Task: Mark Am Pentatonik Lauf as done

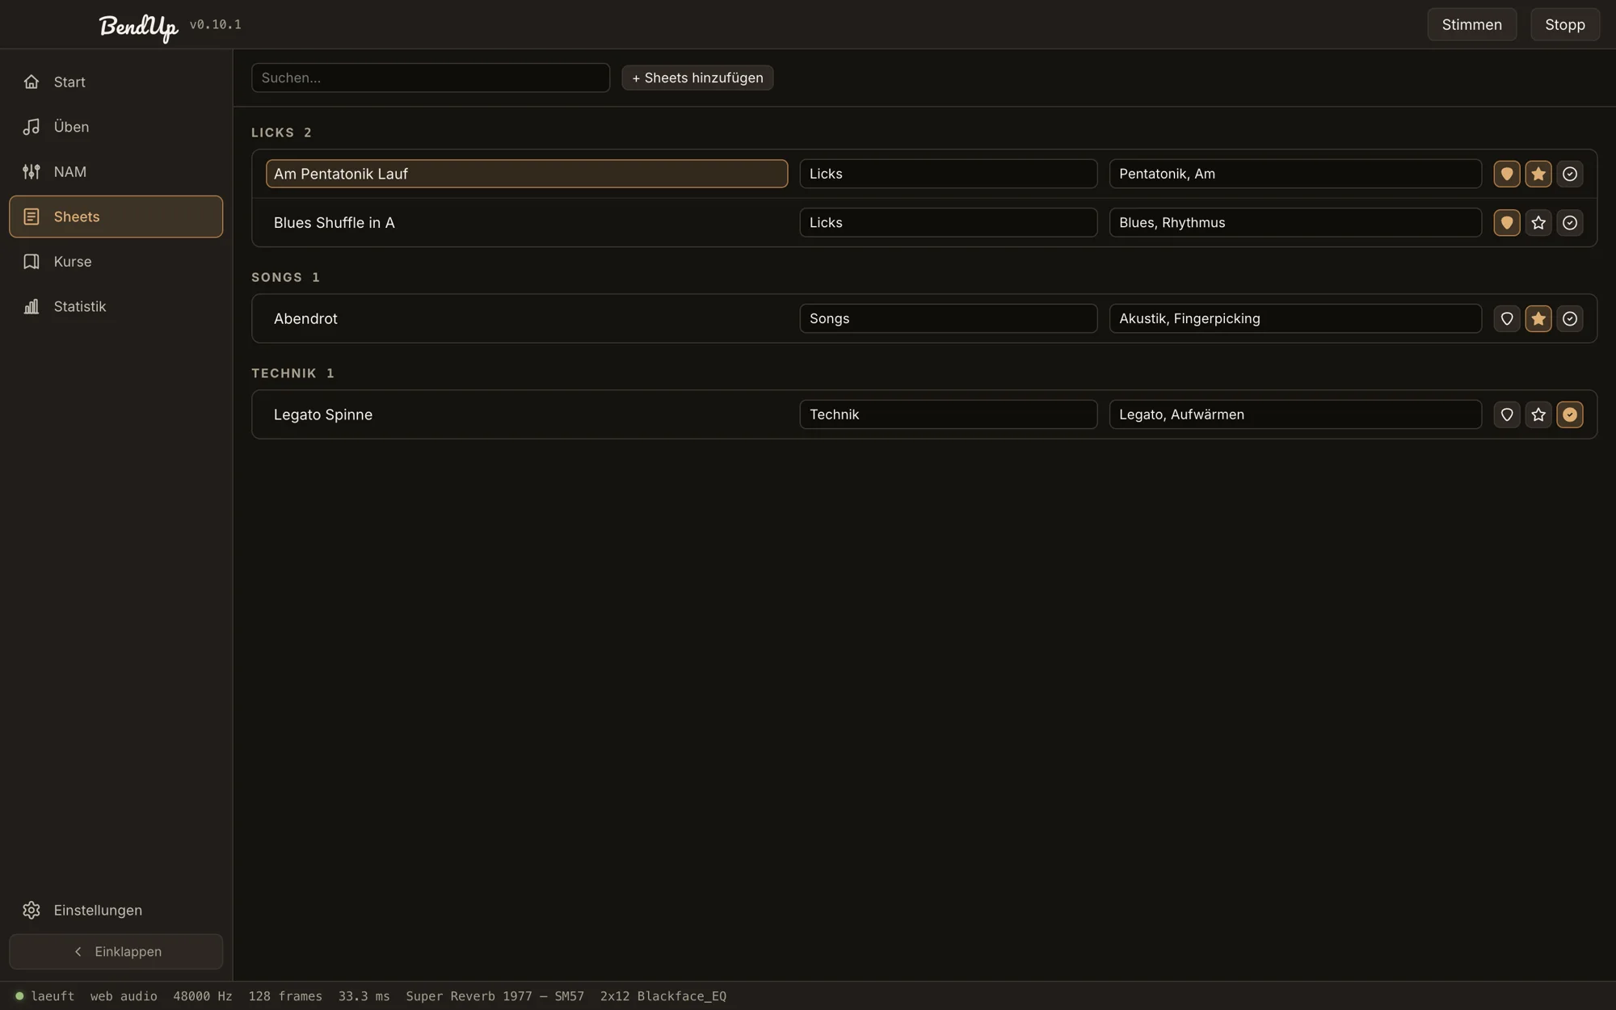Action: (1570, 174)
